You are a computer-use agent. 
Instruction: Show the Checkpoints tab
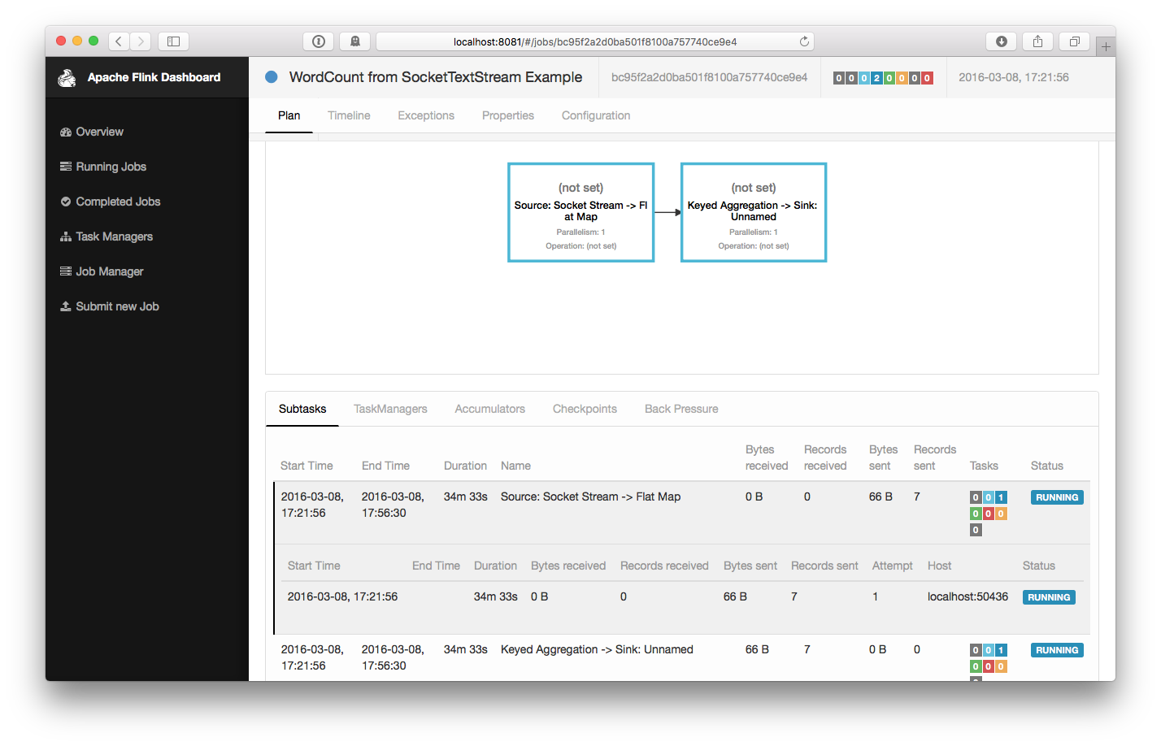tap(585, 409)
